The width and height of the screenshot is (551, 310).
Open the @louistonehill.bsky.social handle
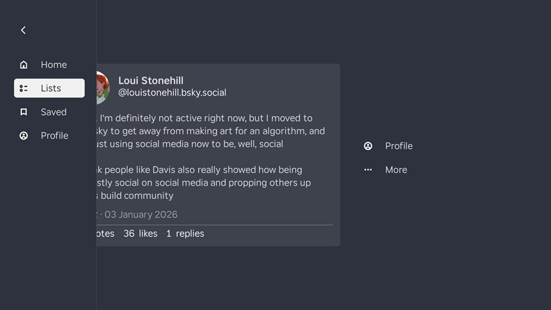pyautogui.click(x=172, y=92)
